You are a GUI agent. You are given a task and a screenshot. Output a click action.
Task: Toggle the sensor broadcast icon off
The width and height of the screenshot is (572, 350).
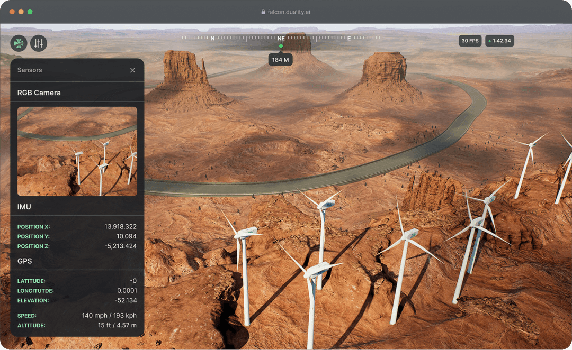[19, 43]
